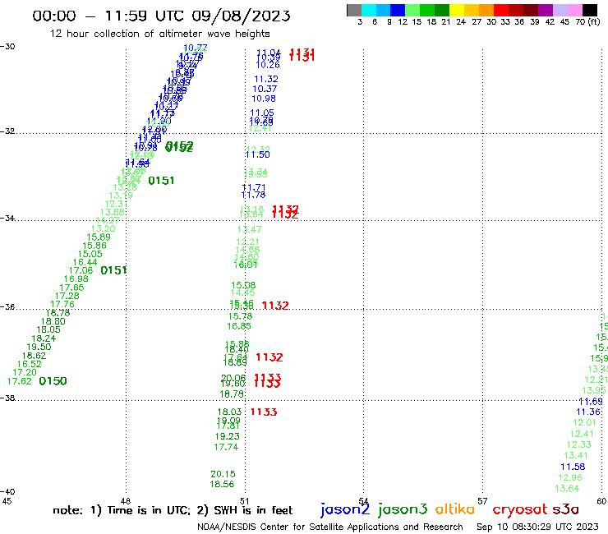
Task: Select the wave height value 18.62
Action: (x=35, y=356)
